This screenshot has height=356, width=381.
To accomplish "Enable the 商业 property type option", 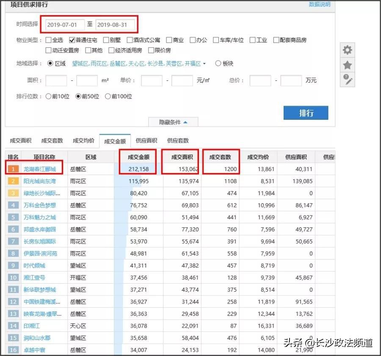I will click(167, 40).
